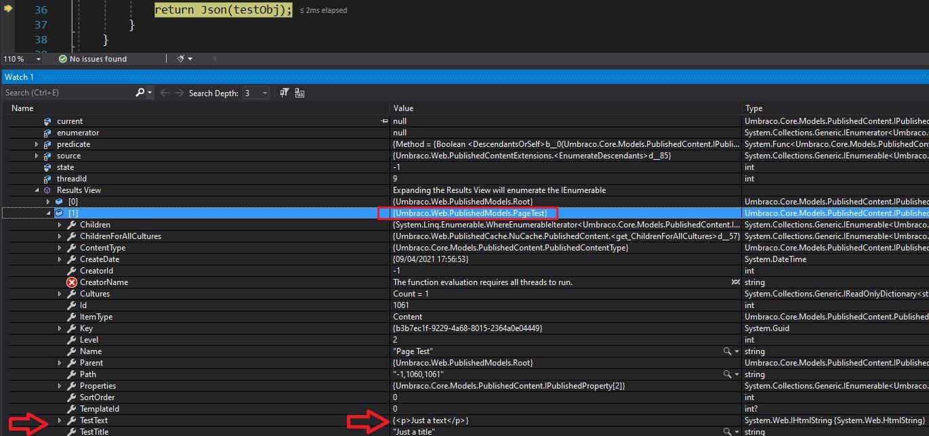Open the search options dropdown arrow
This screenshot has width=929, height=436.
pyautogui.click(x=150, y=93)
